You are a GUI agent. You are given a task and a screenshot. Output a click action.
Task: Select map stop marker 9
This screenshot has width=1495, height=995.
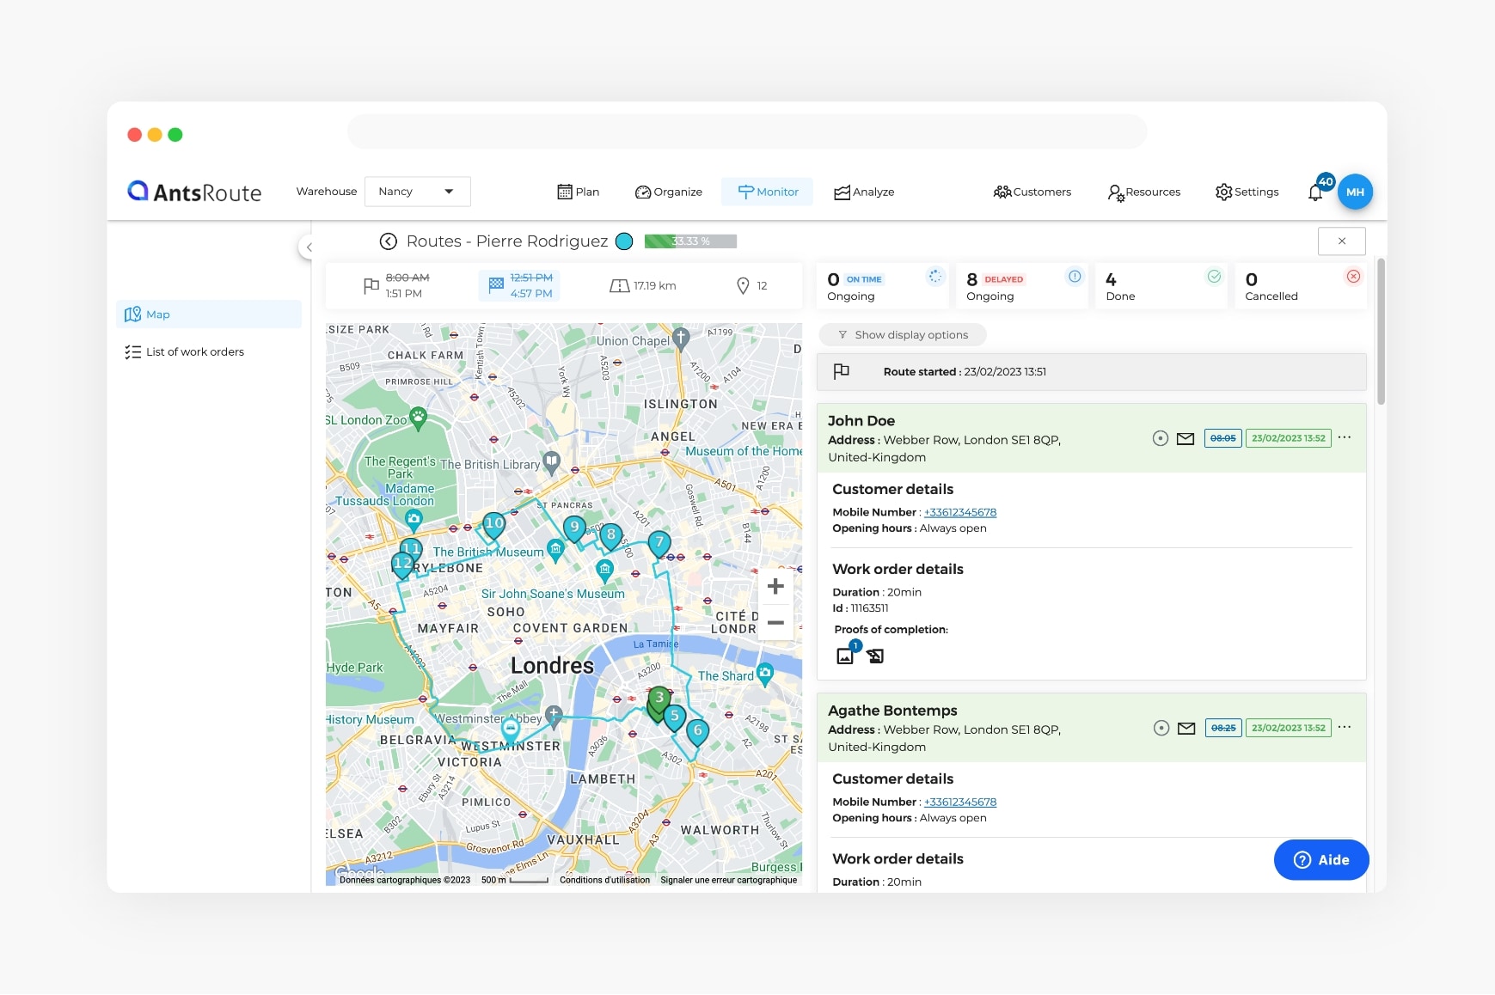tap(574, 528)
